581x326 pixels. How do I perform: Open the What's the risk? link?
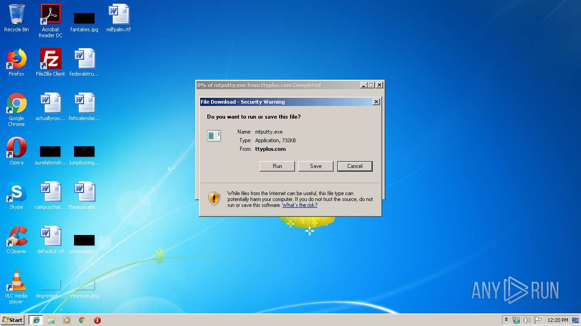[x=300, y=205]
